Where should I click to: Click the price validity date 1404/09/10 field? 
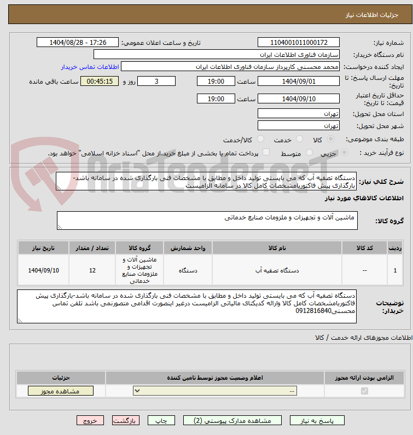click(x=299, y=98)
